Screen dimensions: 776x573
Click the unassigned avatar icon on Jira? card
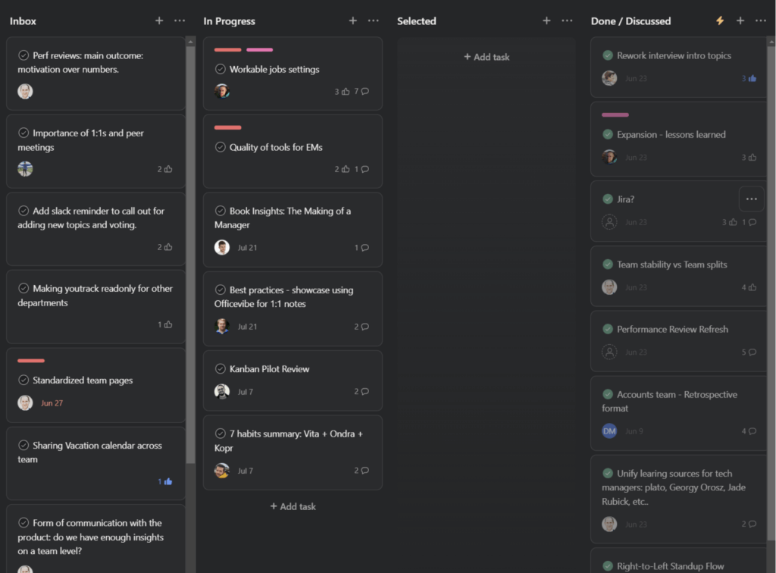609,222
